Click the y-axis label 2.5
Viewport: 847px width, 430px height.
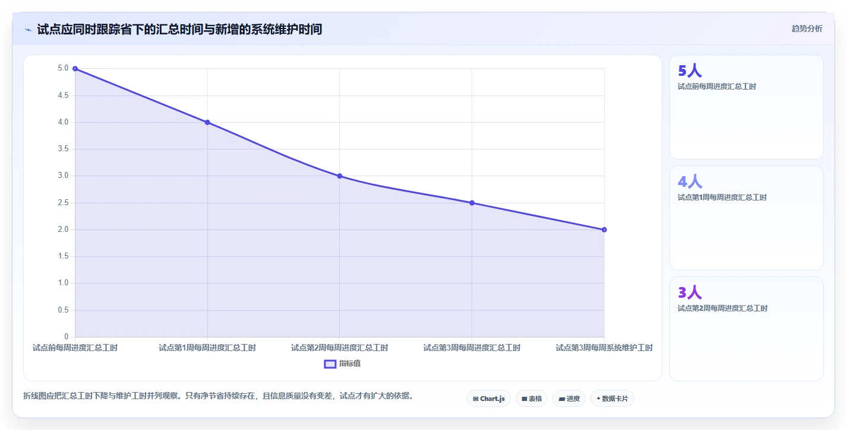(63, 203)
